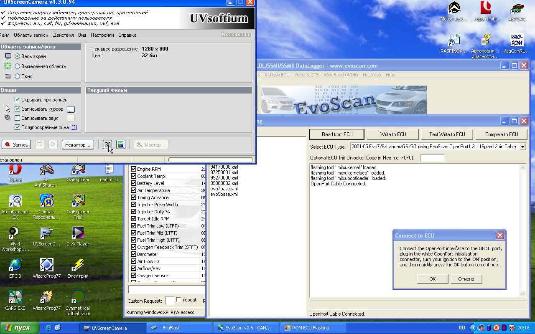
Task: Click the Полупрозрачные окна help link [?]
Action: 74,127
